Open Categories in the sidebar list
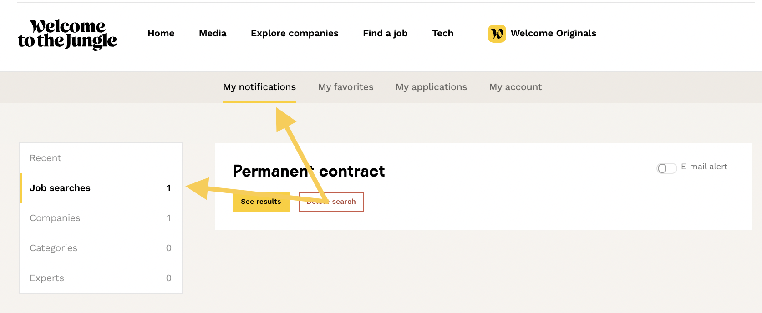 54,248
